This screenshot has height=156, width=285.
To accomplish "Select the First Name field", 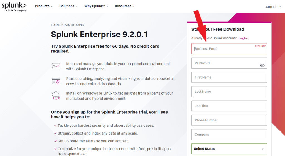I will (229, 77).
